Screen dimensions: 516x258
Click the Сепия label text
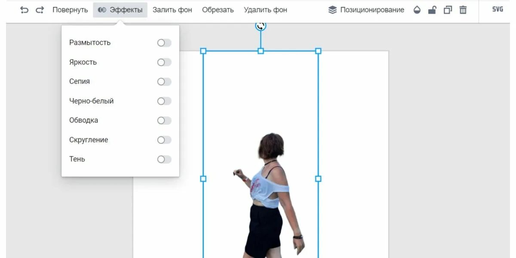[80, 82]
